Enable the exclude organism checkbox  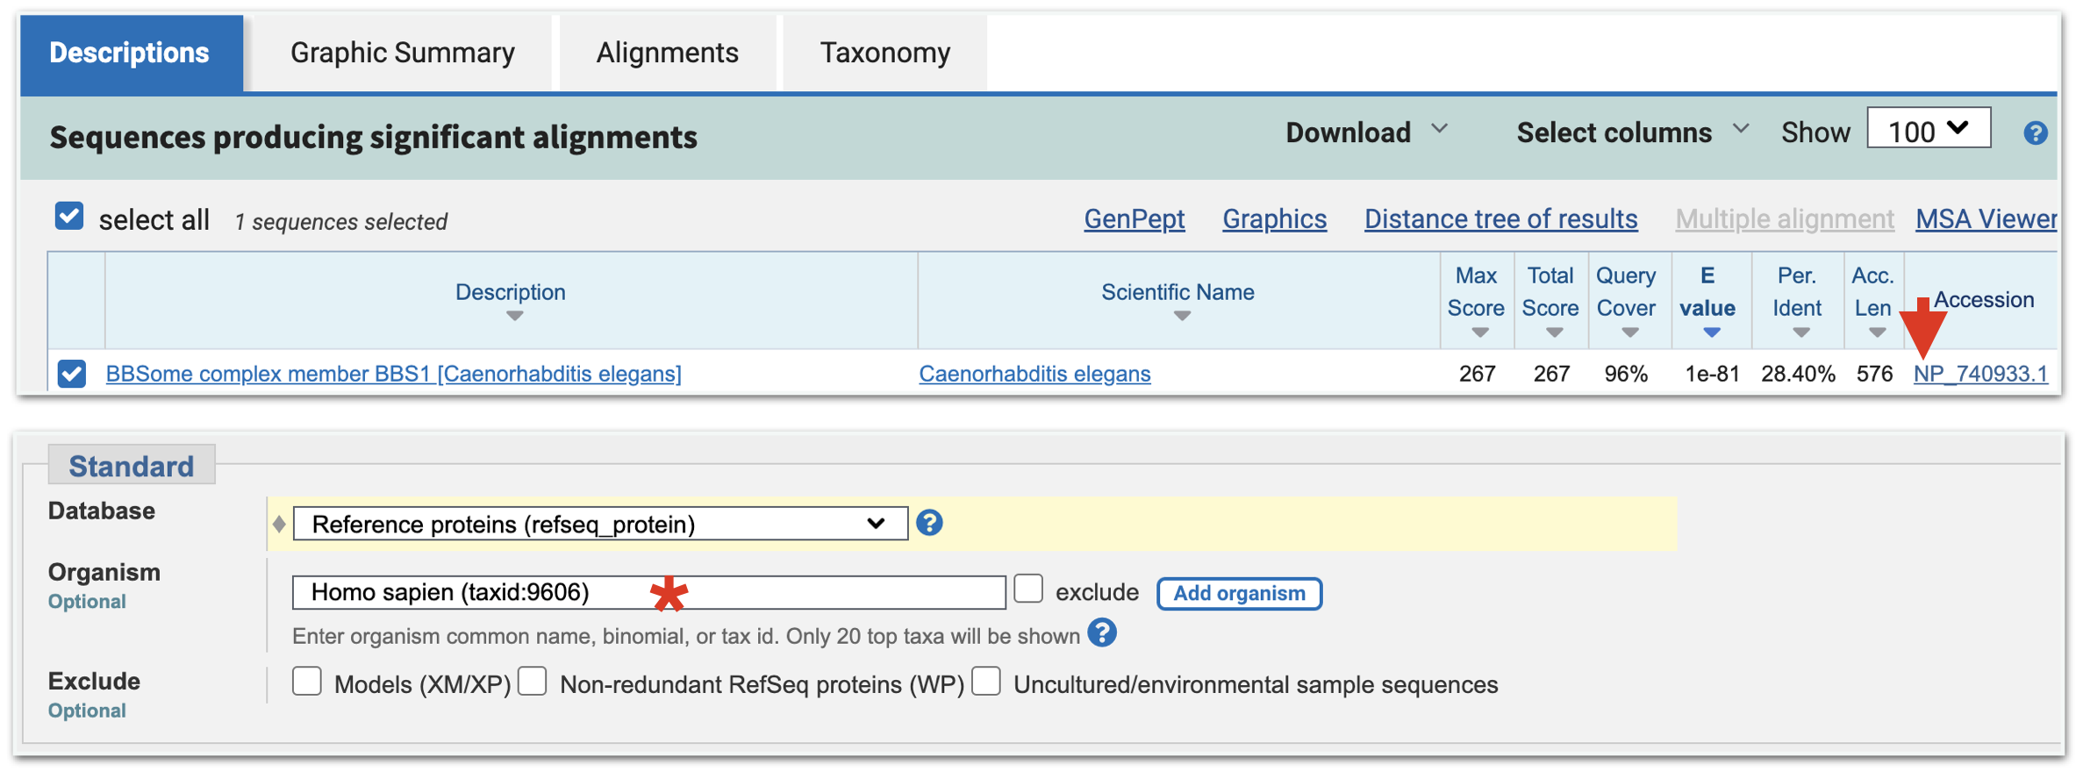click(1028, 589)
